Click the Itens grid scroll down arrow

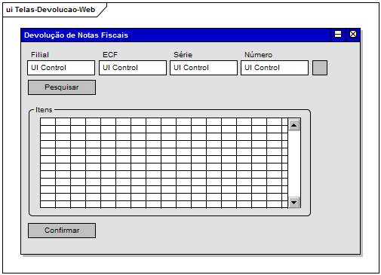pyautogui.click(x=293, y=202)
